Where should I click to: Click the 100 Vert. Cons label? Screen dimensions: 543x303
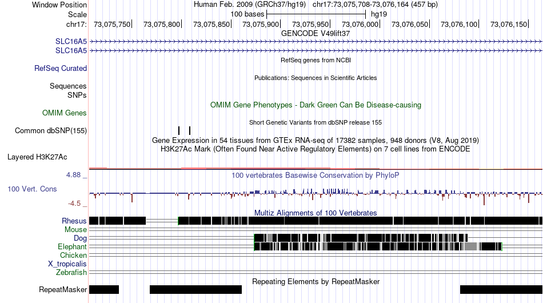(x=32, y=189)
